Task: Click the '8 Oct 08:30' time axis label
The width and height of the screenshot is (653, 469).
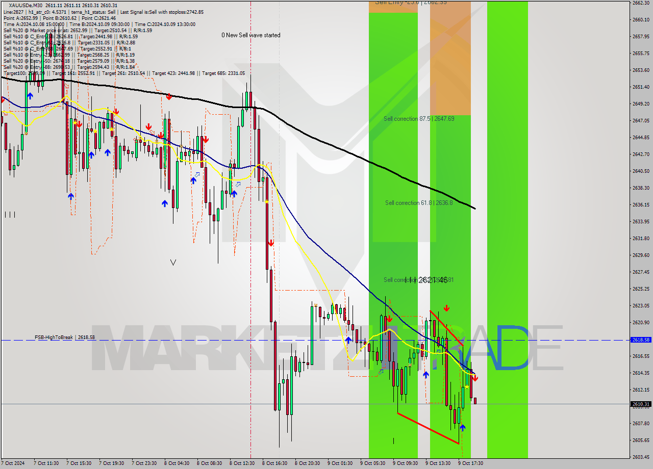Action: tap(209, 463)
